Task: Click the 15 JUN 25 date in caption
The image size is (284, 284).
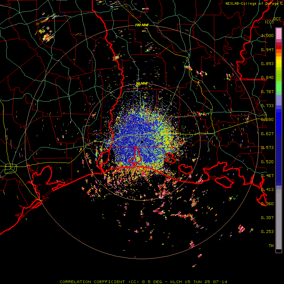Action: point(198,282)
